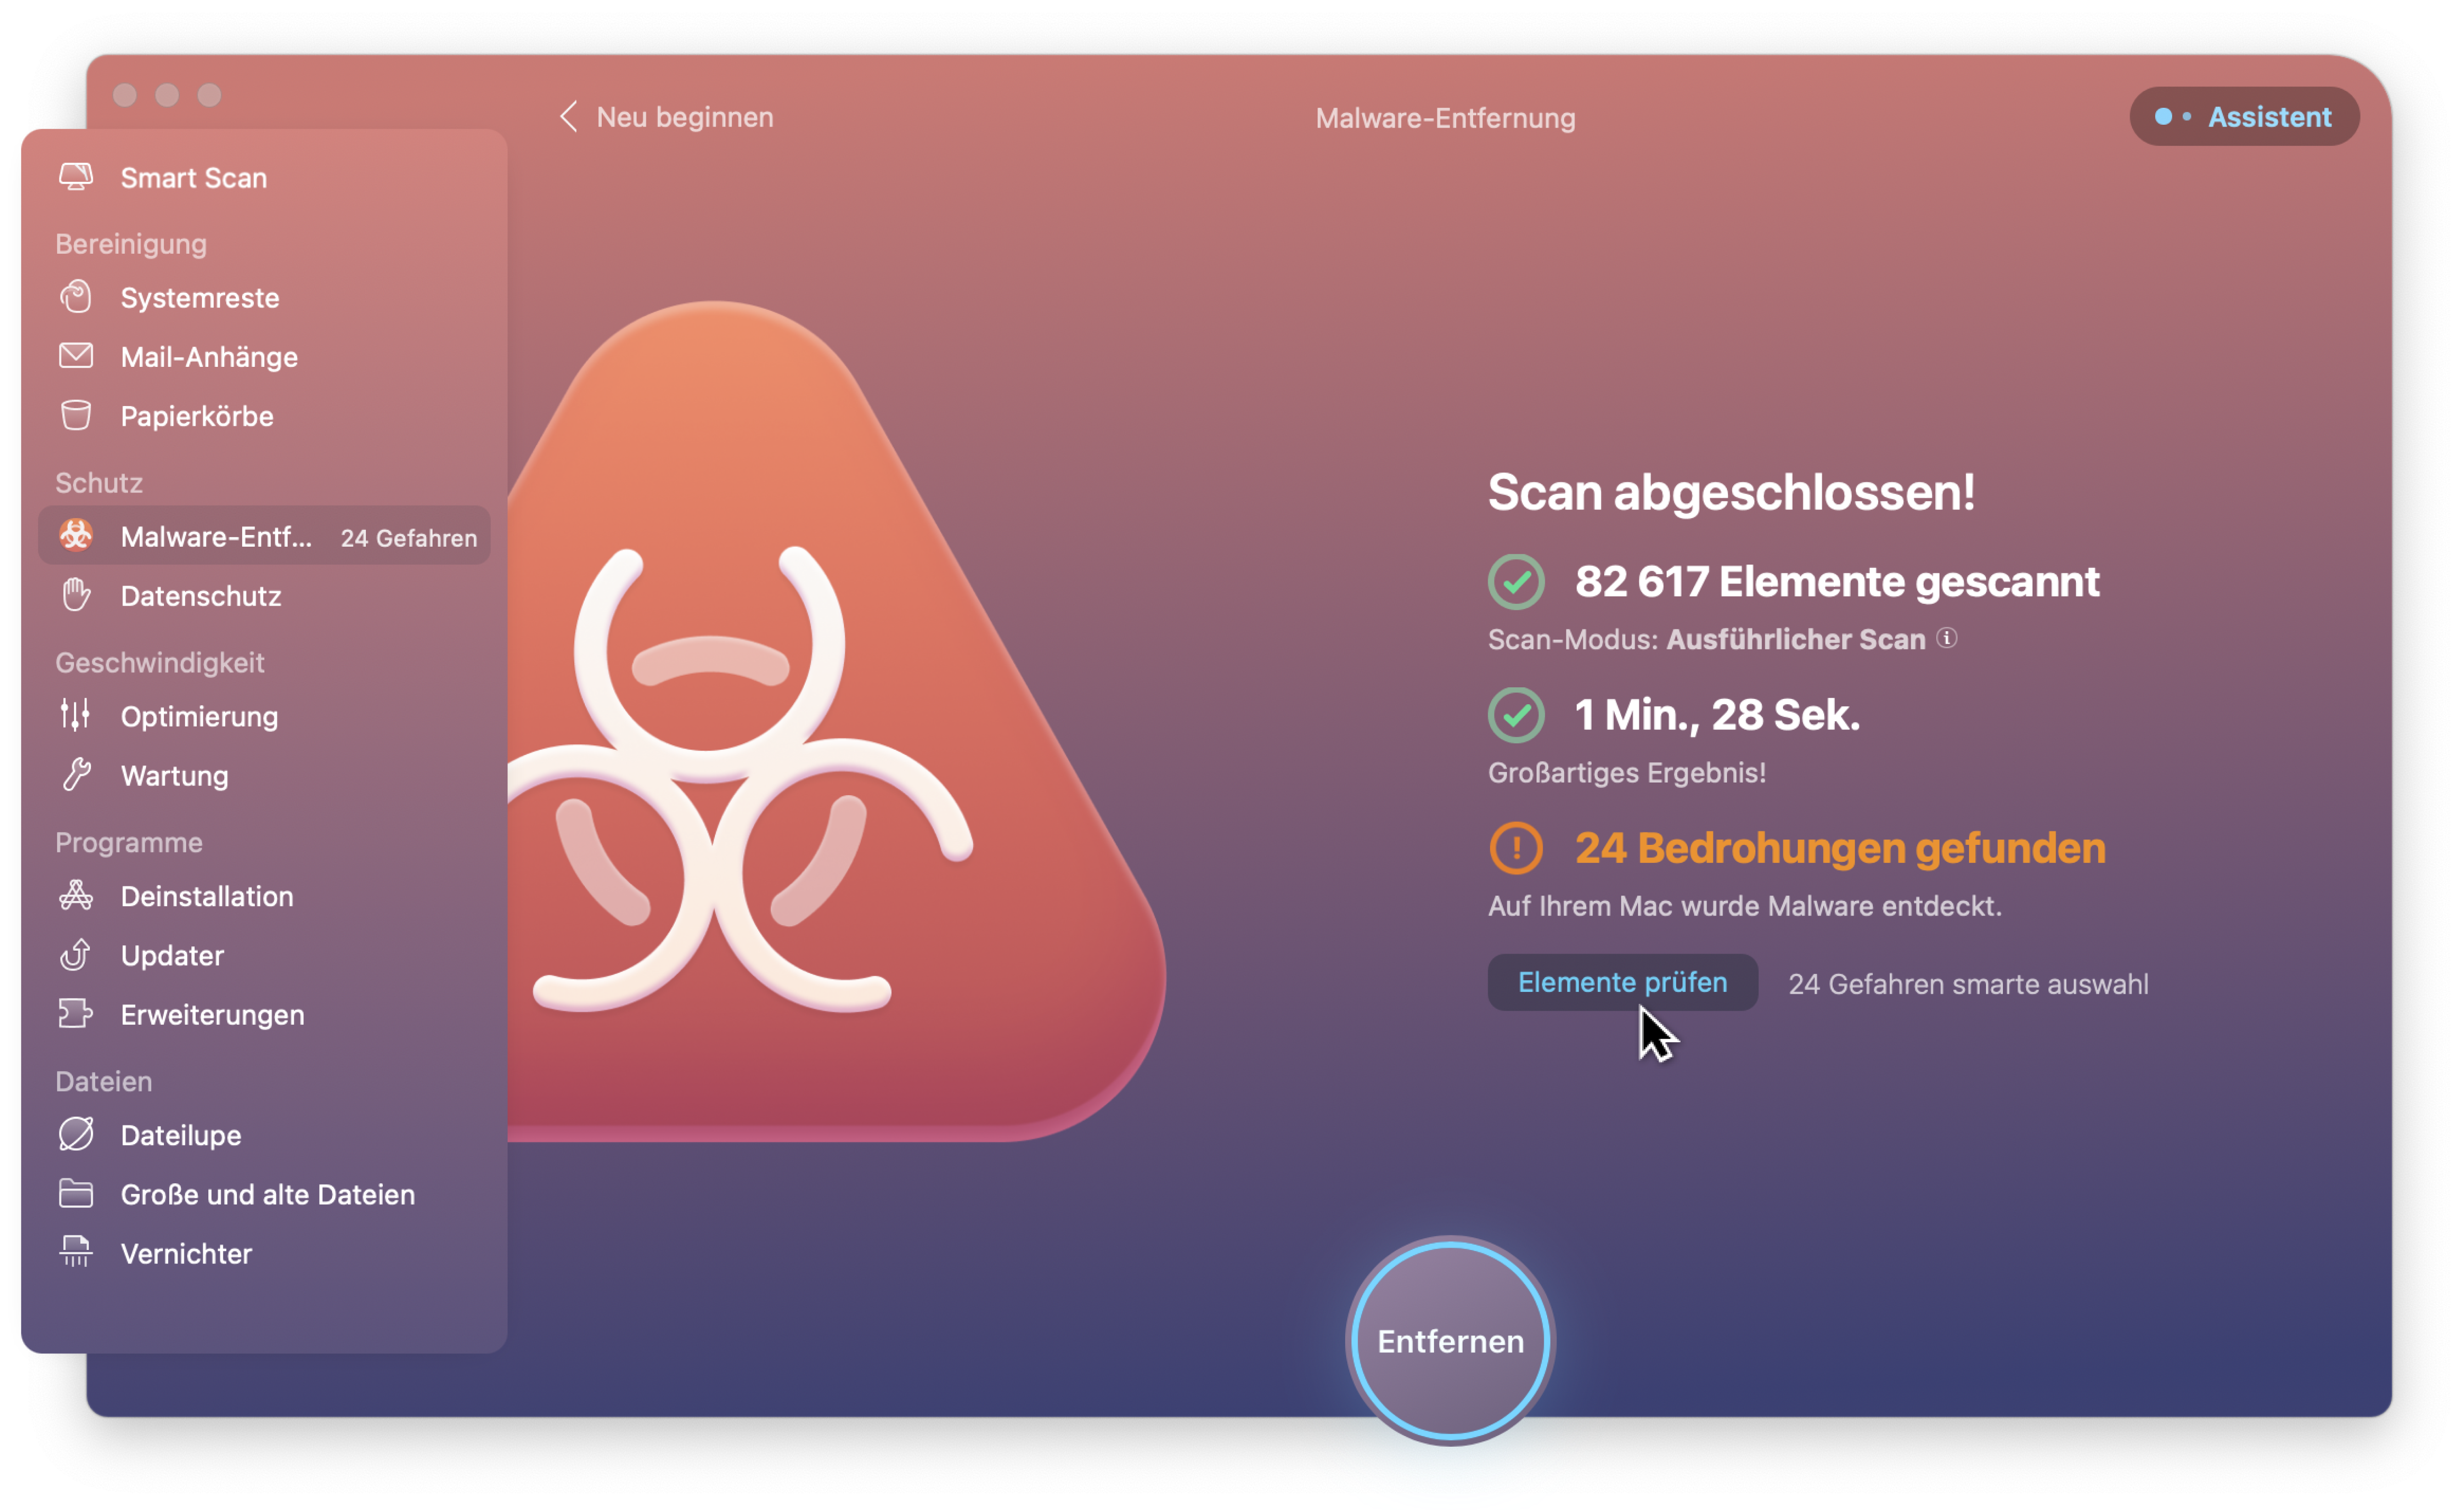Click the Große und alte Dateien folder icon
This screenshot has height=1510, width=2464.
[x=76, y=1193]
